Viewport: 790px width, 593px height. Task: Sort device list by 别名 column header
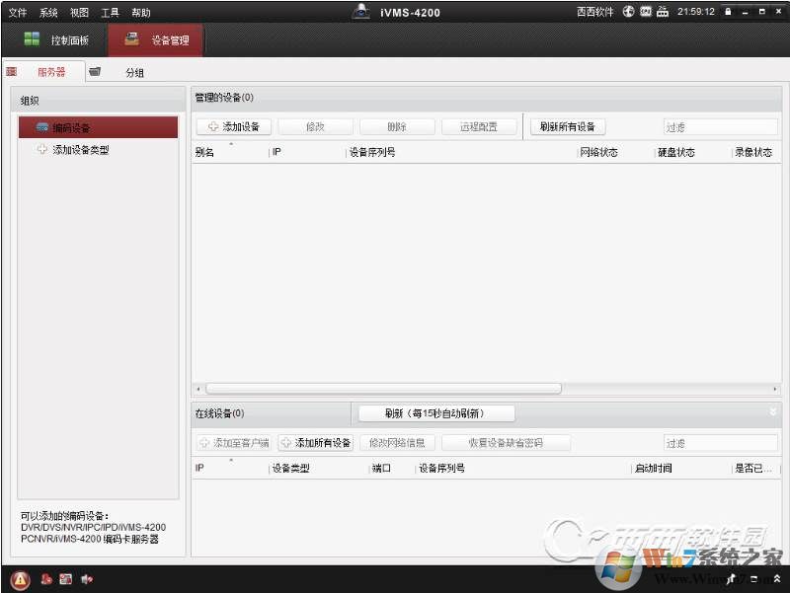pos(205,153)
